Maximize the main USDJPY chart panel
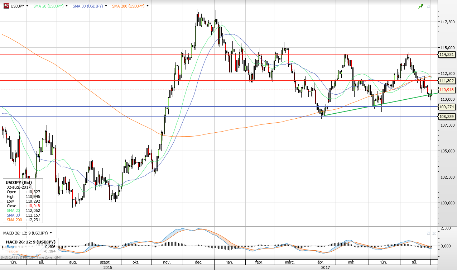Image resolution: width=457 pixels, height=270 pixels. (x=429, y=6)
